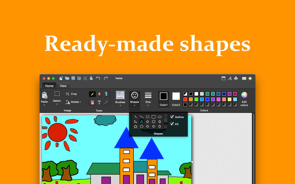Switch to the View tab
295x184 pixels.
tap(63, 86)
